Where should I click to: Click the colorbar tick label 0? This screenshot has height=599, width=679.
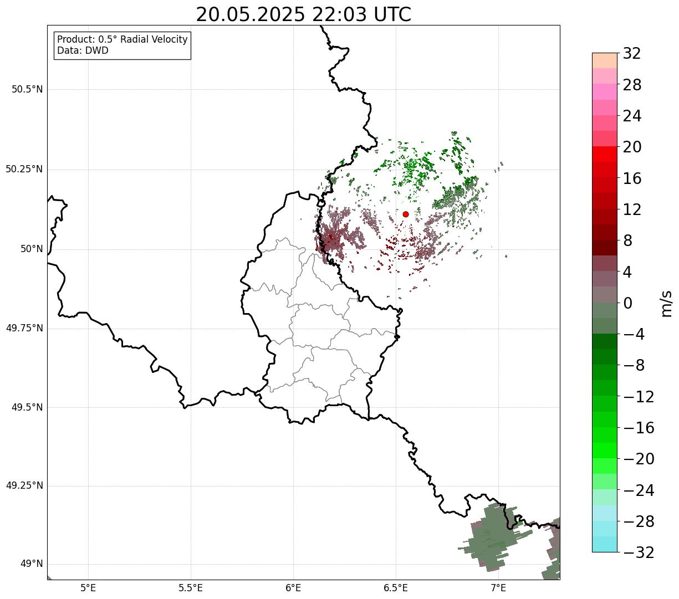(x=627, y=303)
